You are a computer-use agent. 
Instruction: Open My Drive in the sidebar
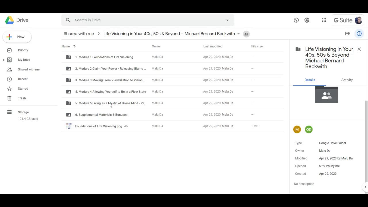click(24, 60)
